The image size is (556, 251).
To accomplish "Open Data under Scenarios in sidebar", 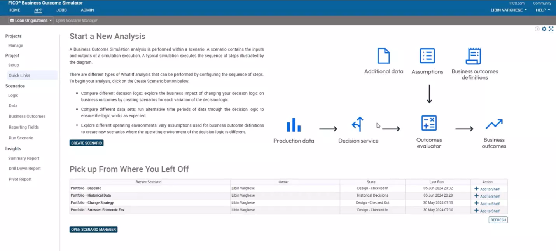I will click(x=13, y=105).
